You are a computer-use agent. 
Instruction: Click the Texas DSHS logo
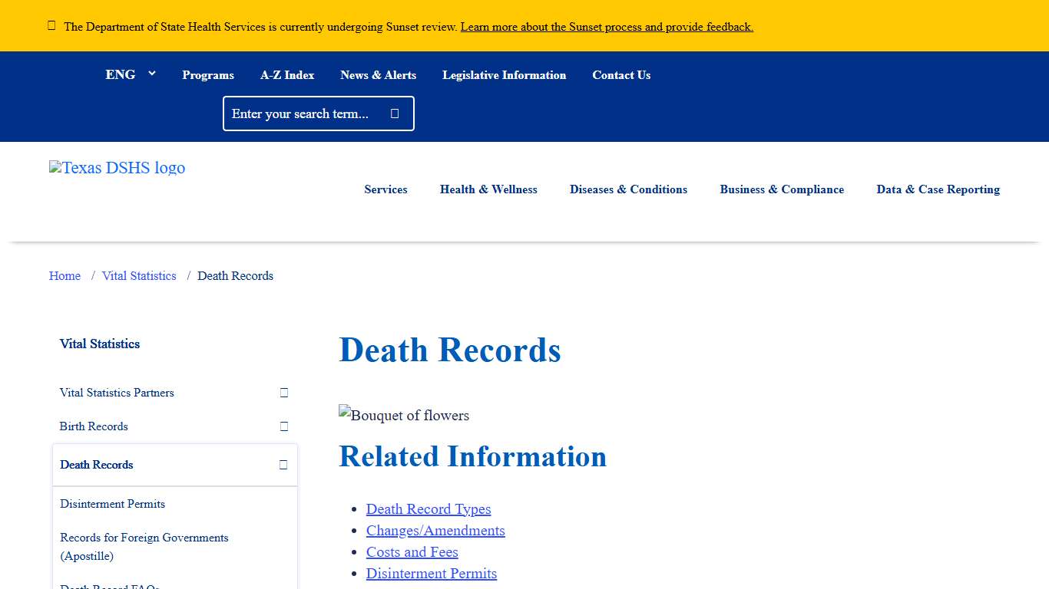117,168
